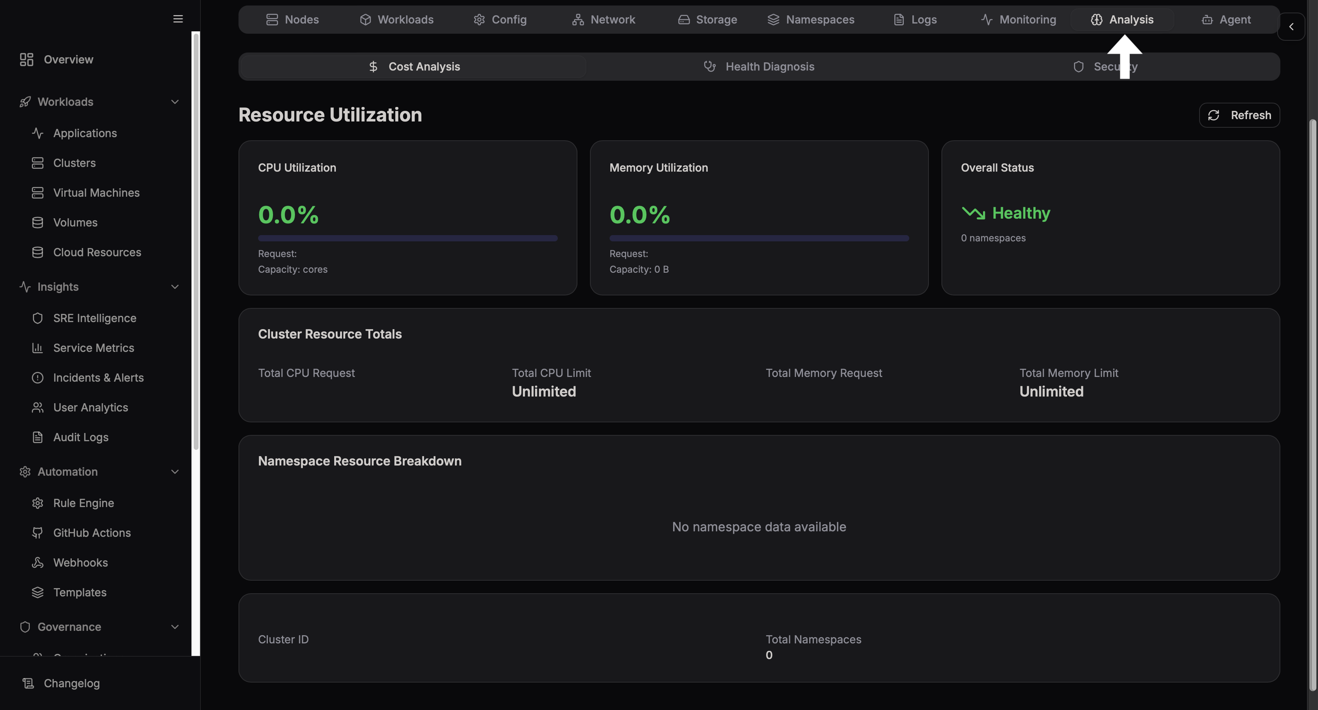Click the right panel collapse arrow

1291,27
